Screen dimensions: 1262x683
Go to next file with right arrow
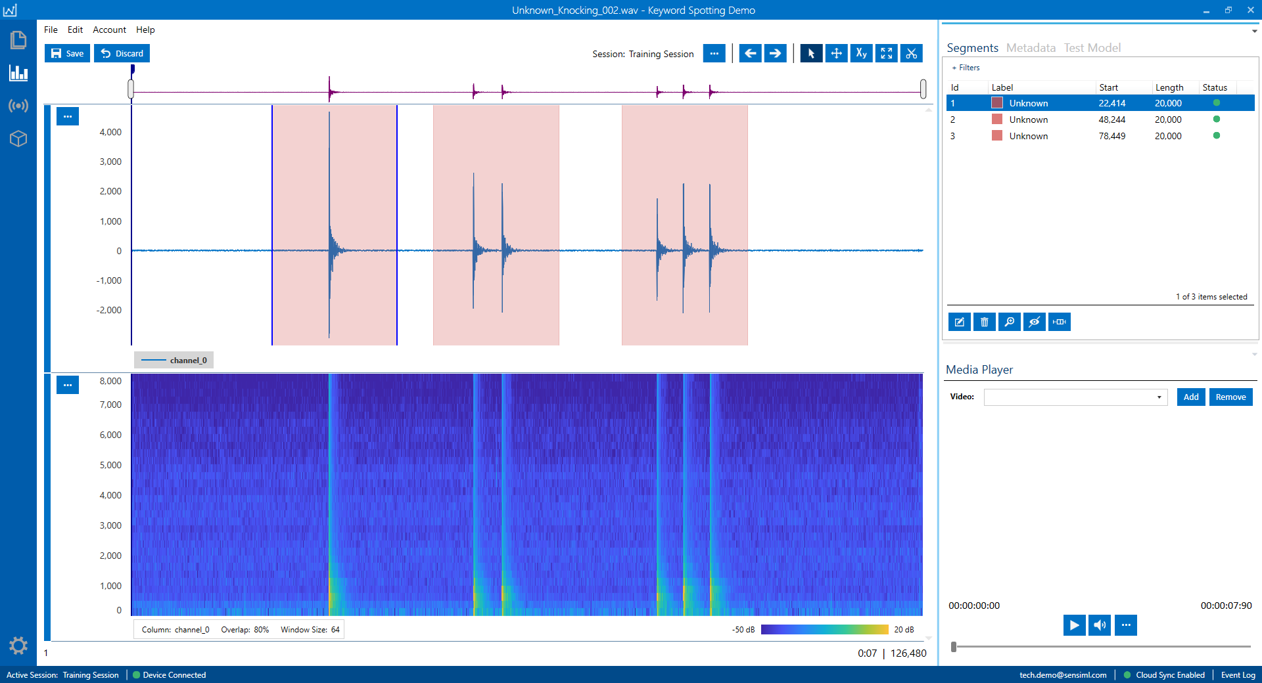click(775, 53)
